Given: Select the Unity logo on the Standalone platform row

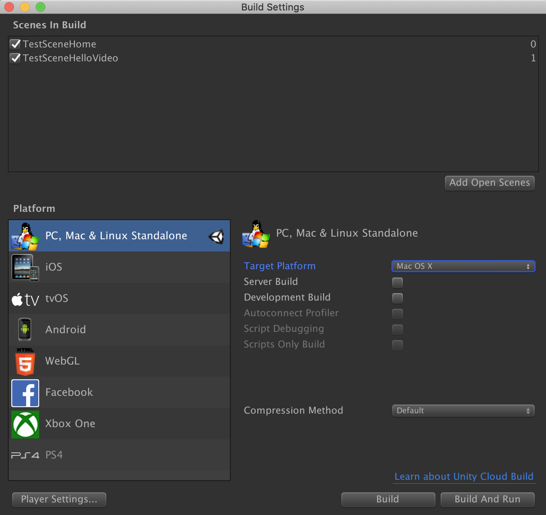Looking at the screenshot, I should 216,235.
